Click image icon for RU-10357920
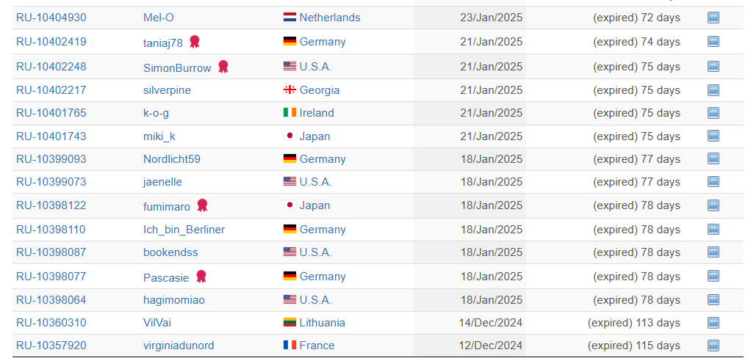748x358 pixels. click(713, 346)
